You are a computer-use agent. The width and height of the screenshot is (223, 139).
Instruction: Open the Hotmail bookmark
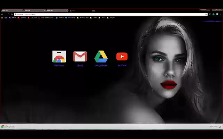click(x=60, y=18)
